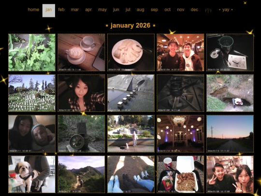
Task: Open the yay link
Action: pos(226,10)
